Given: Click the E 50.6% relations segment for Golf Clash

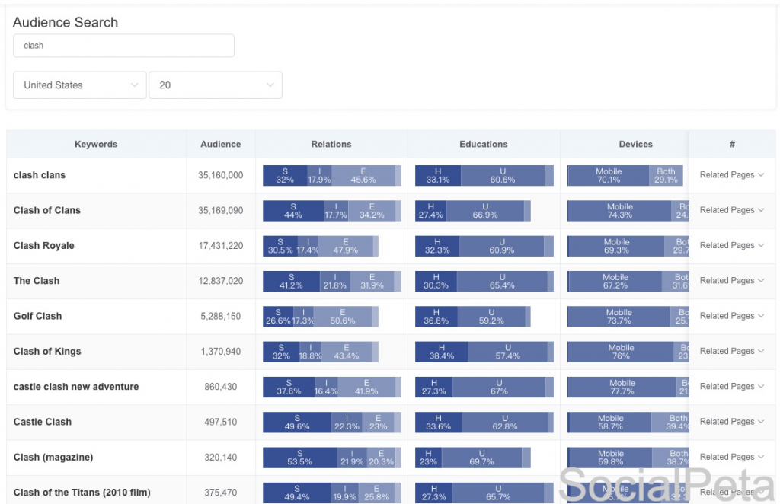Looking at the screenshot, I should (342, 317).
